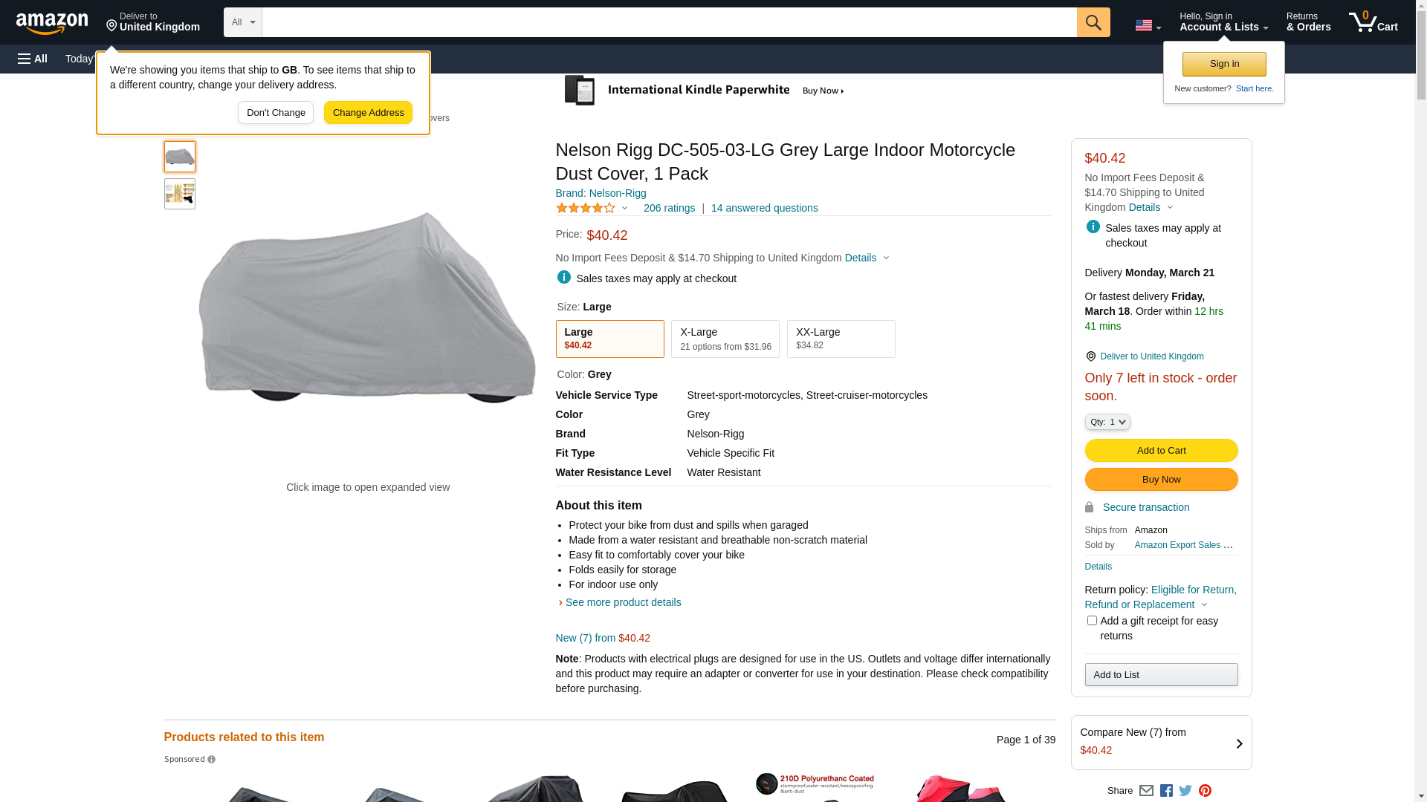Expand the search category All dropdown
1427x802 pixels.
tap(242, 22)
